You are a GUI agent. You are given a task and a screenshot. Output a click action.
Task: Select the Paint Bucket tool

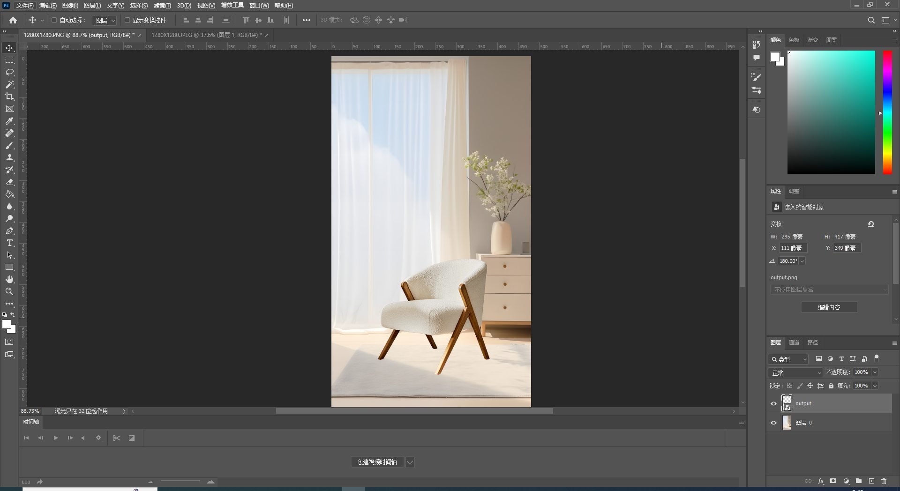[9, 194]
